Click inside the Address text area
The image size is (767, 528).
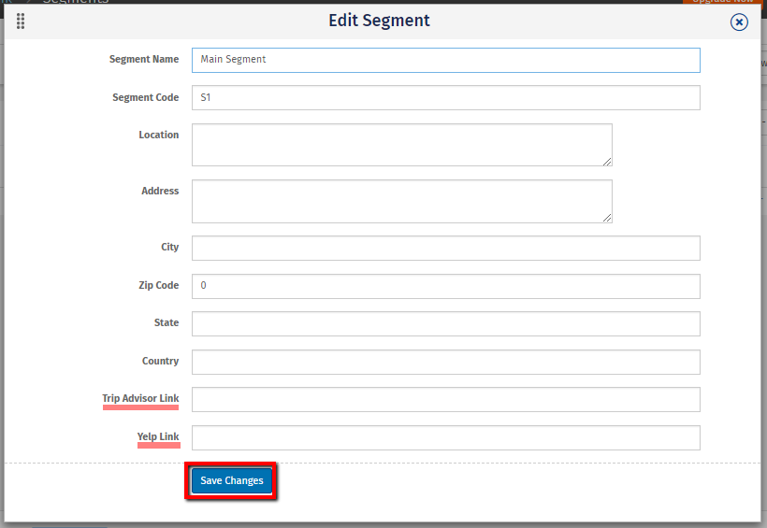pyautogui.click(x=401, y=201)
